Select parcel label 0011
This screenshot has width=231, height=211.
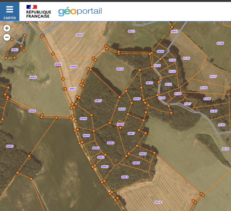pyautogui.click(x=131, y=31)
